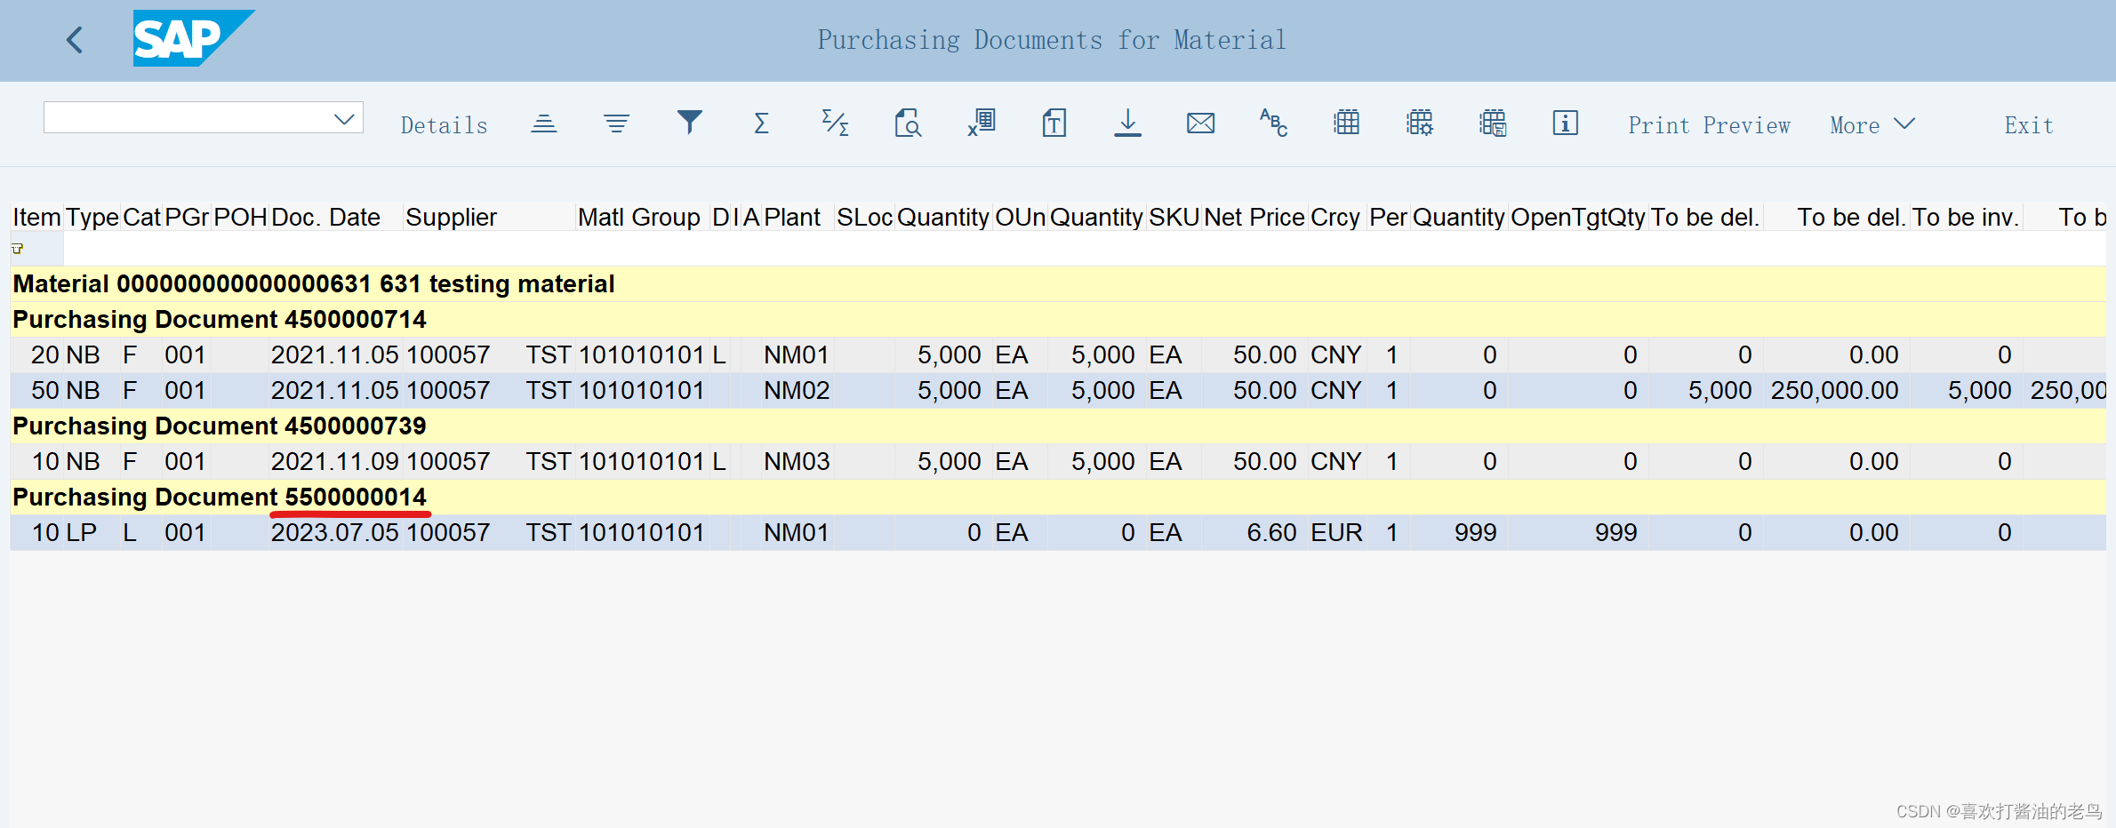Click the Details button
The height and width of the screenshot is (828, 2116).
[x=444, y=124]
